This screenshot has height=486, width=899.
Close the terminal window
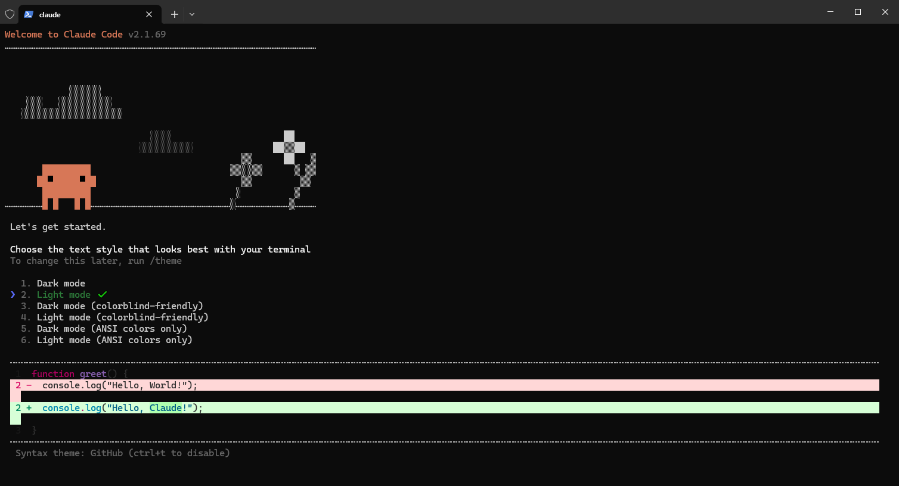885,12
